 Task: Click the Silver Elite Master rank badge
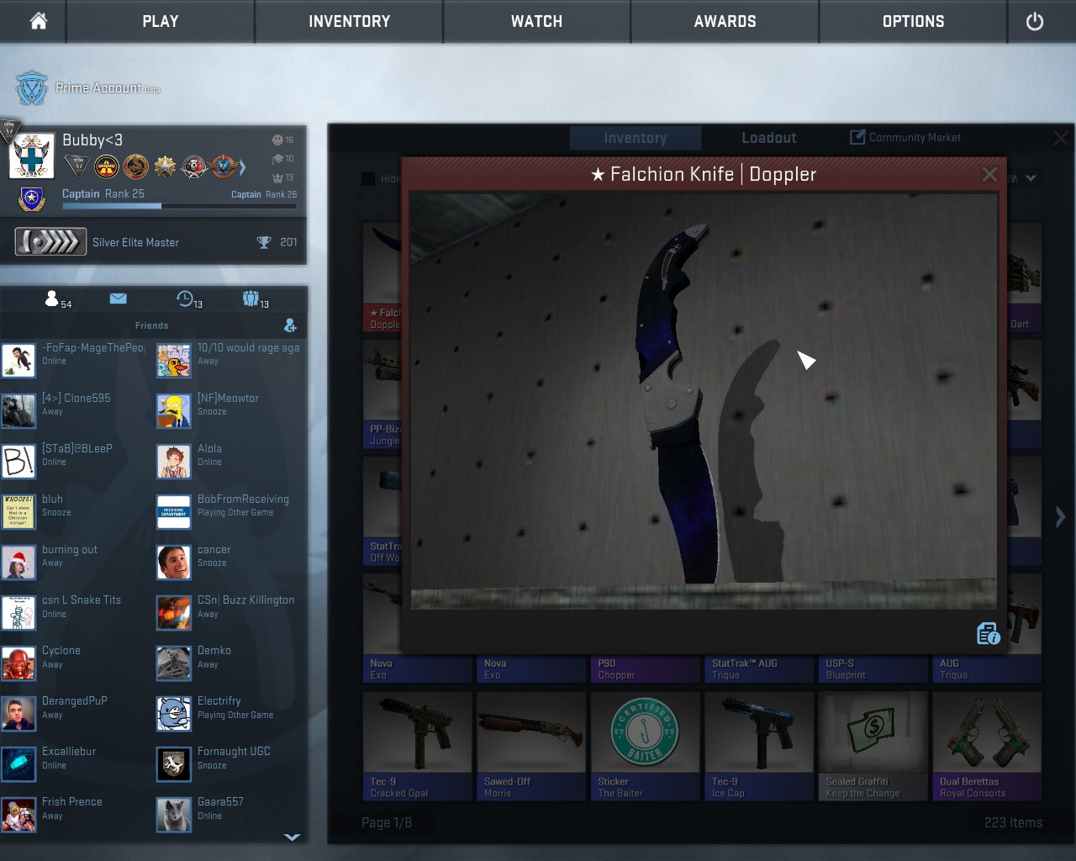(50, 242)
